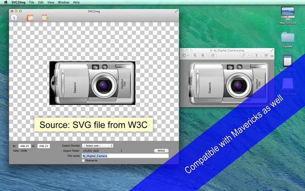Select the CFLASH 16GB drive icon
This screenshot has width=305, height=191.
tap(287, 84)
